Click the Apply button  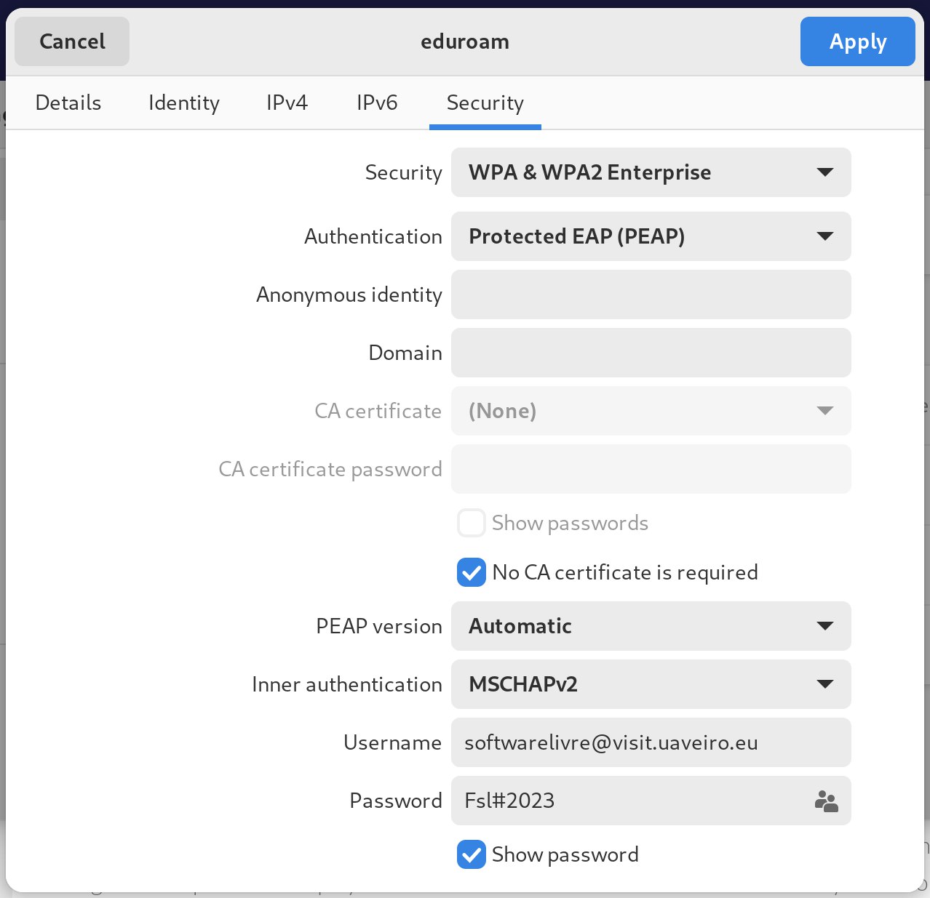(858, 41)
